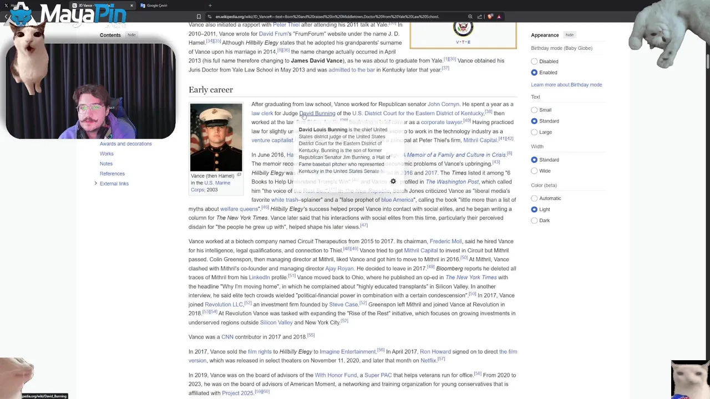Select Disabled for Birthday mode
This screenshot has height=399, width=710.
point(534,62)
